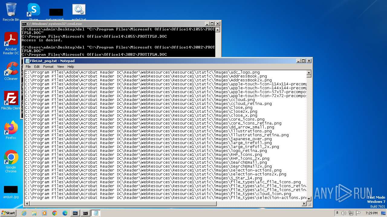Launch Acrobat Reader DC from the desktop
The height and width of the screenshot is (217, 387).
click(x=11, y=43)
